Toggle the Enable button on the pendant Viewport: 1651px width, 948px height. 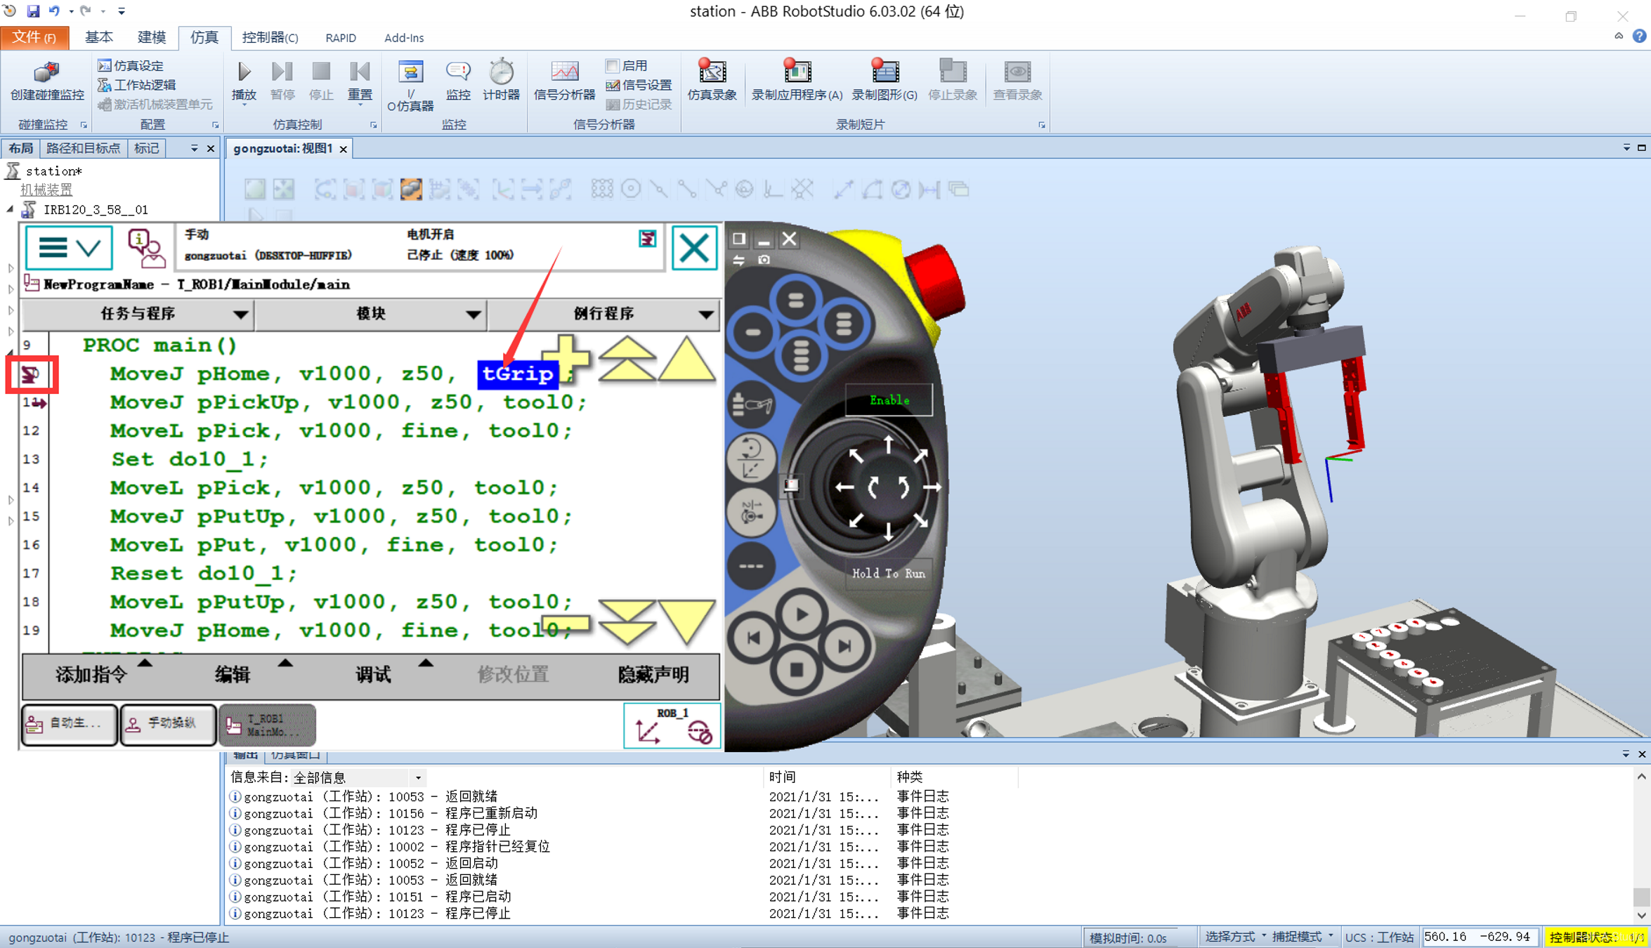pyautogui.click(x=889, y=400)
